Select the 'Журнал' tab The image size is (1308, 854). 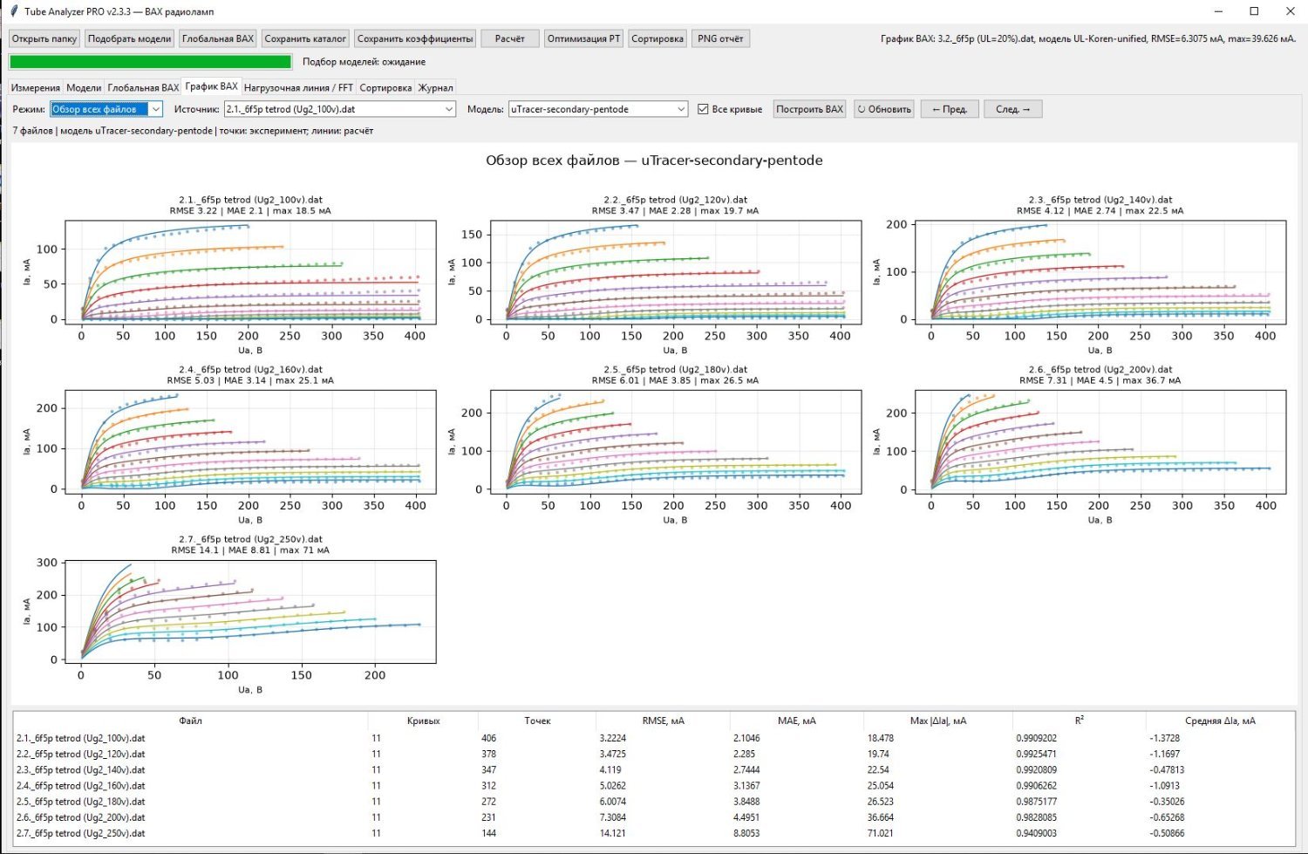pos(435,87)
